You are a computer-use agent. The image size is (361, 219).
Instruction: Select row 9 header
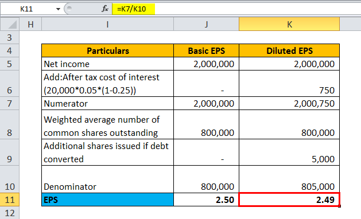pos(9,152)
